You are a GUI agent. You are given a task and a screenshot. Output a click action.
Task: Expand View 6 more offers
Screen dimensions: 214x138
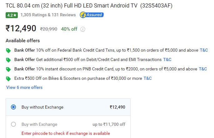tap(24, 87)
